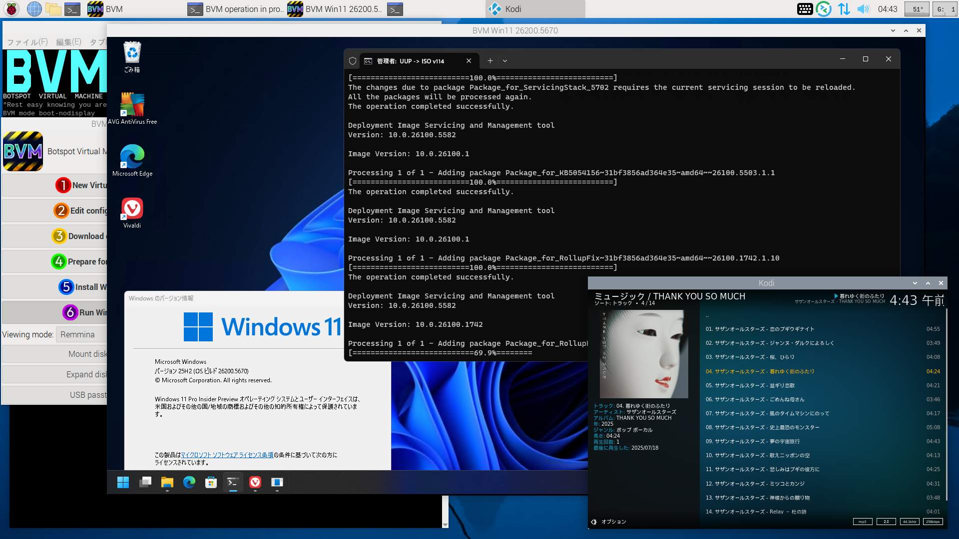Open AVG AntiVirus Free desktop shortcut

[132, 108]
